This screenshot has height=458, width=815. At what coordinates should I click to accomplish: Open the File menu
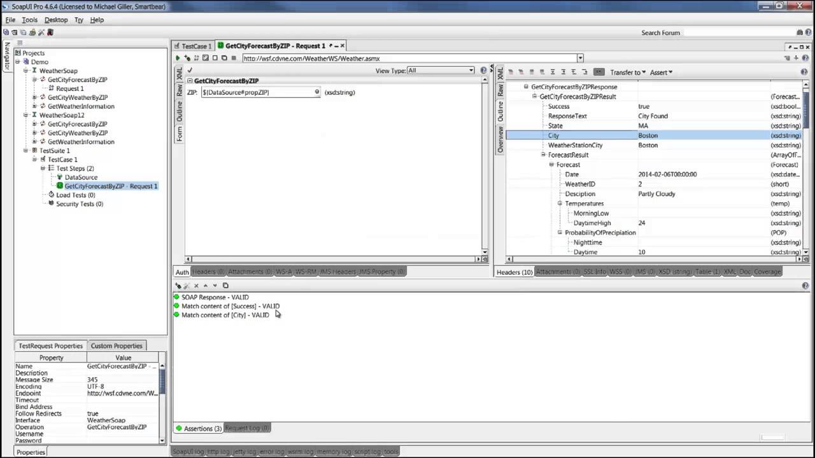click(x=10, y=20)
